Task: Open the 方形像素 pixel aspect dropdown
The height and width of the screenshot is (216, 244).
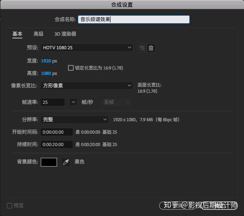Action: point(87,86)
